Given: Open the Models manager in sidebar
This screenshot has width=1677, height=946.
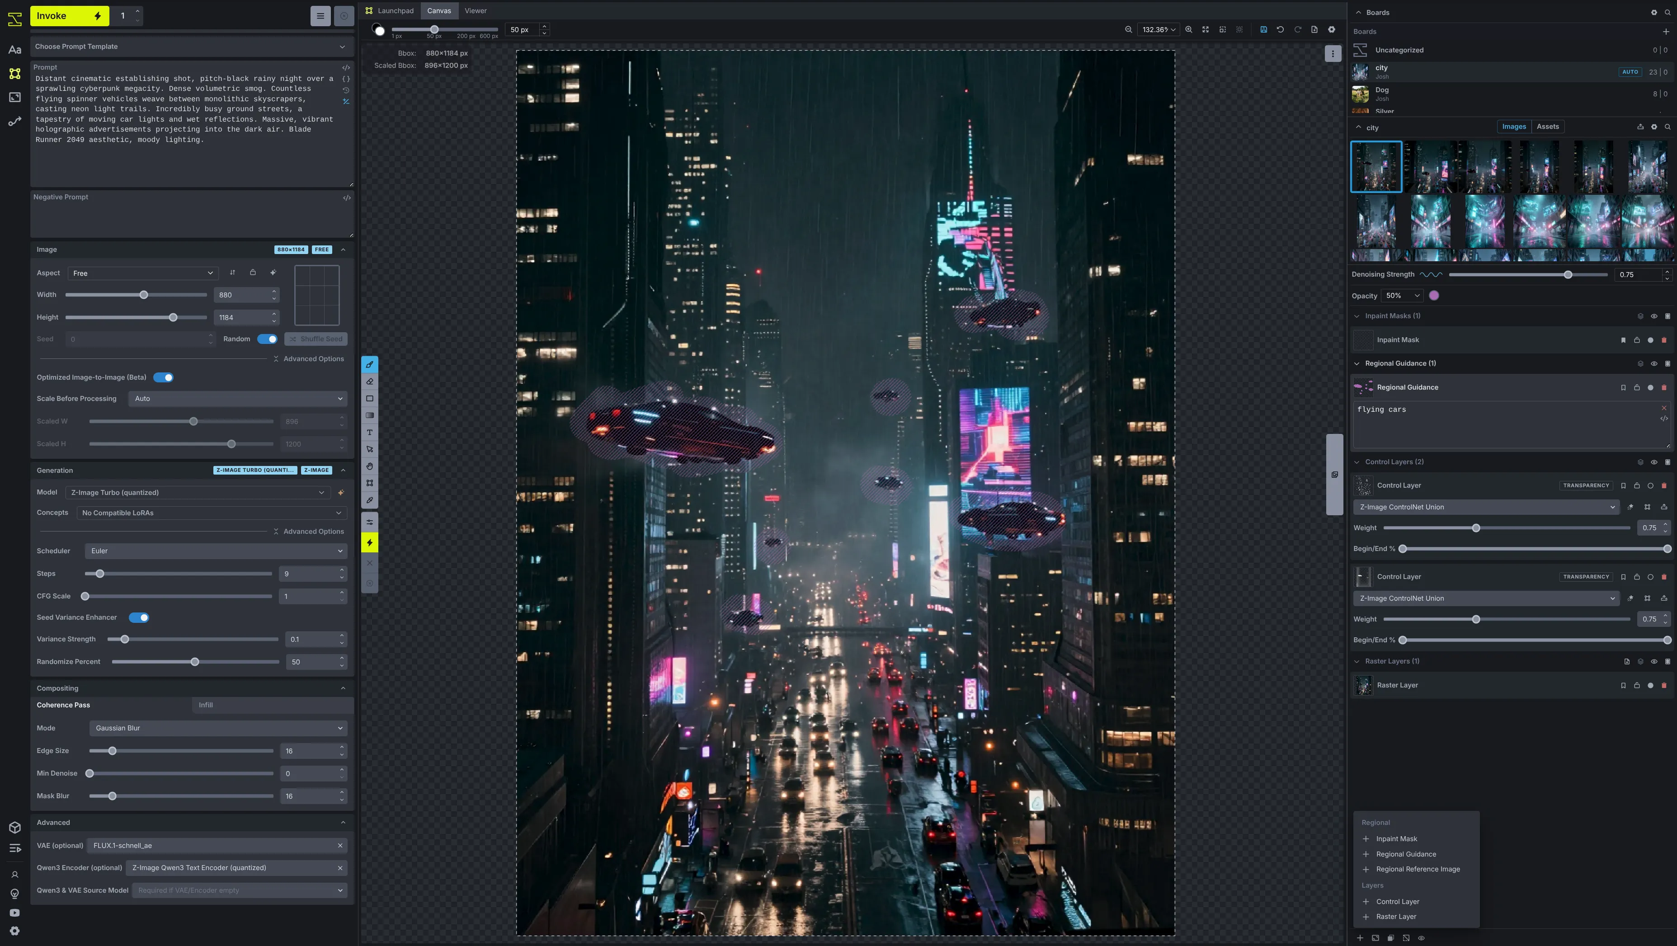Looking at the screenshot, I should 15,828.
